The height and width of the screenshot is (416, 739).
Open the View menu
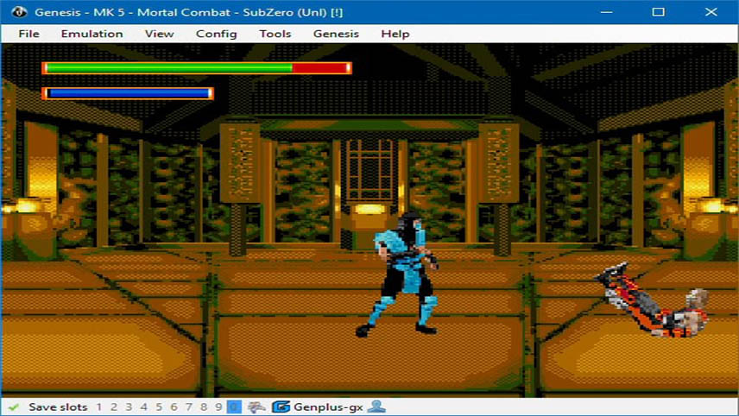click(160, 34)
